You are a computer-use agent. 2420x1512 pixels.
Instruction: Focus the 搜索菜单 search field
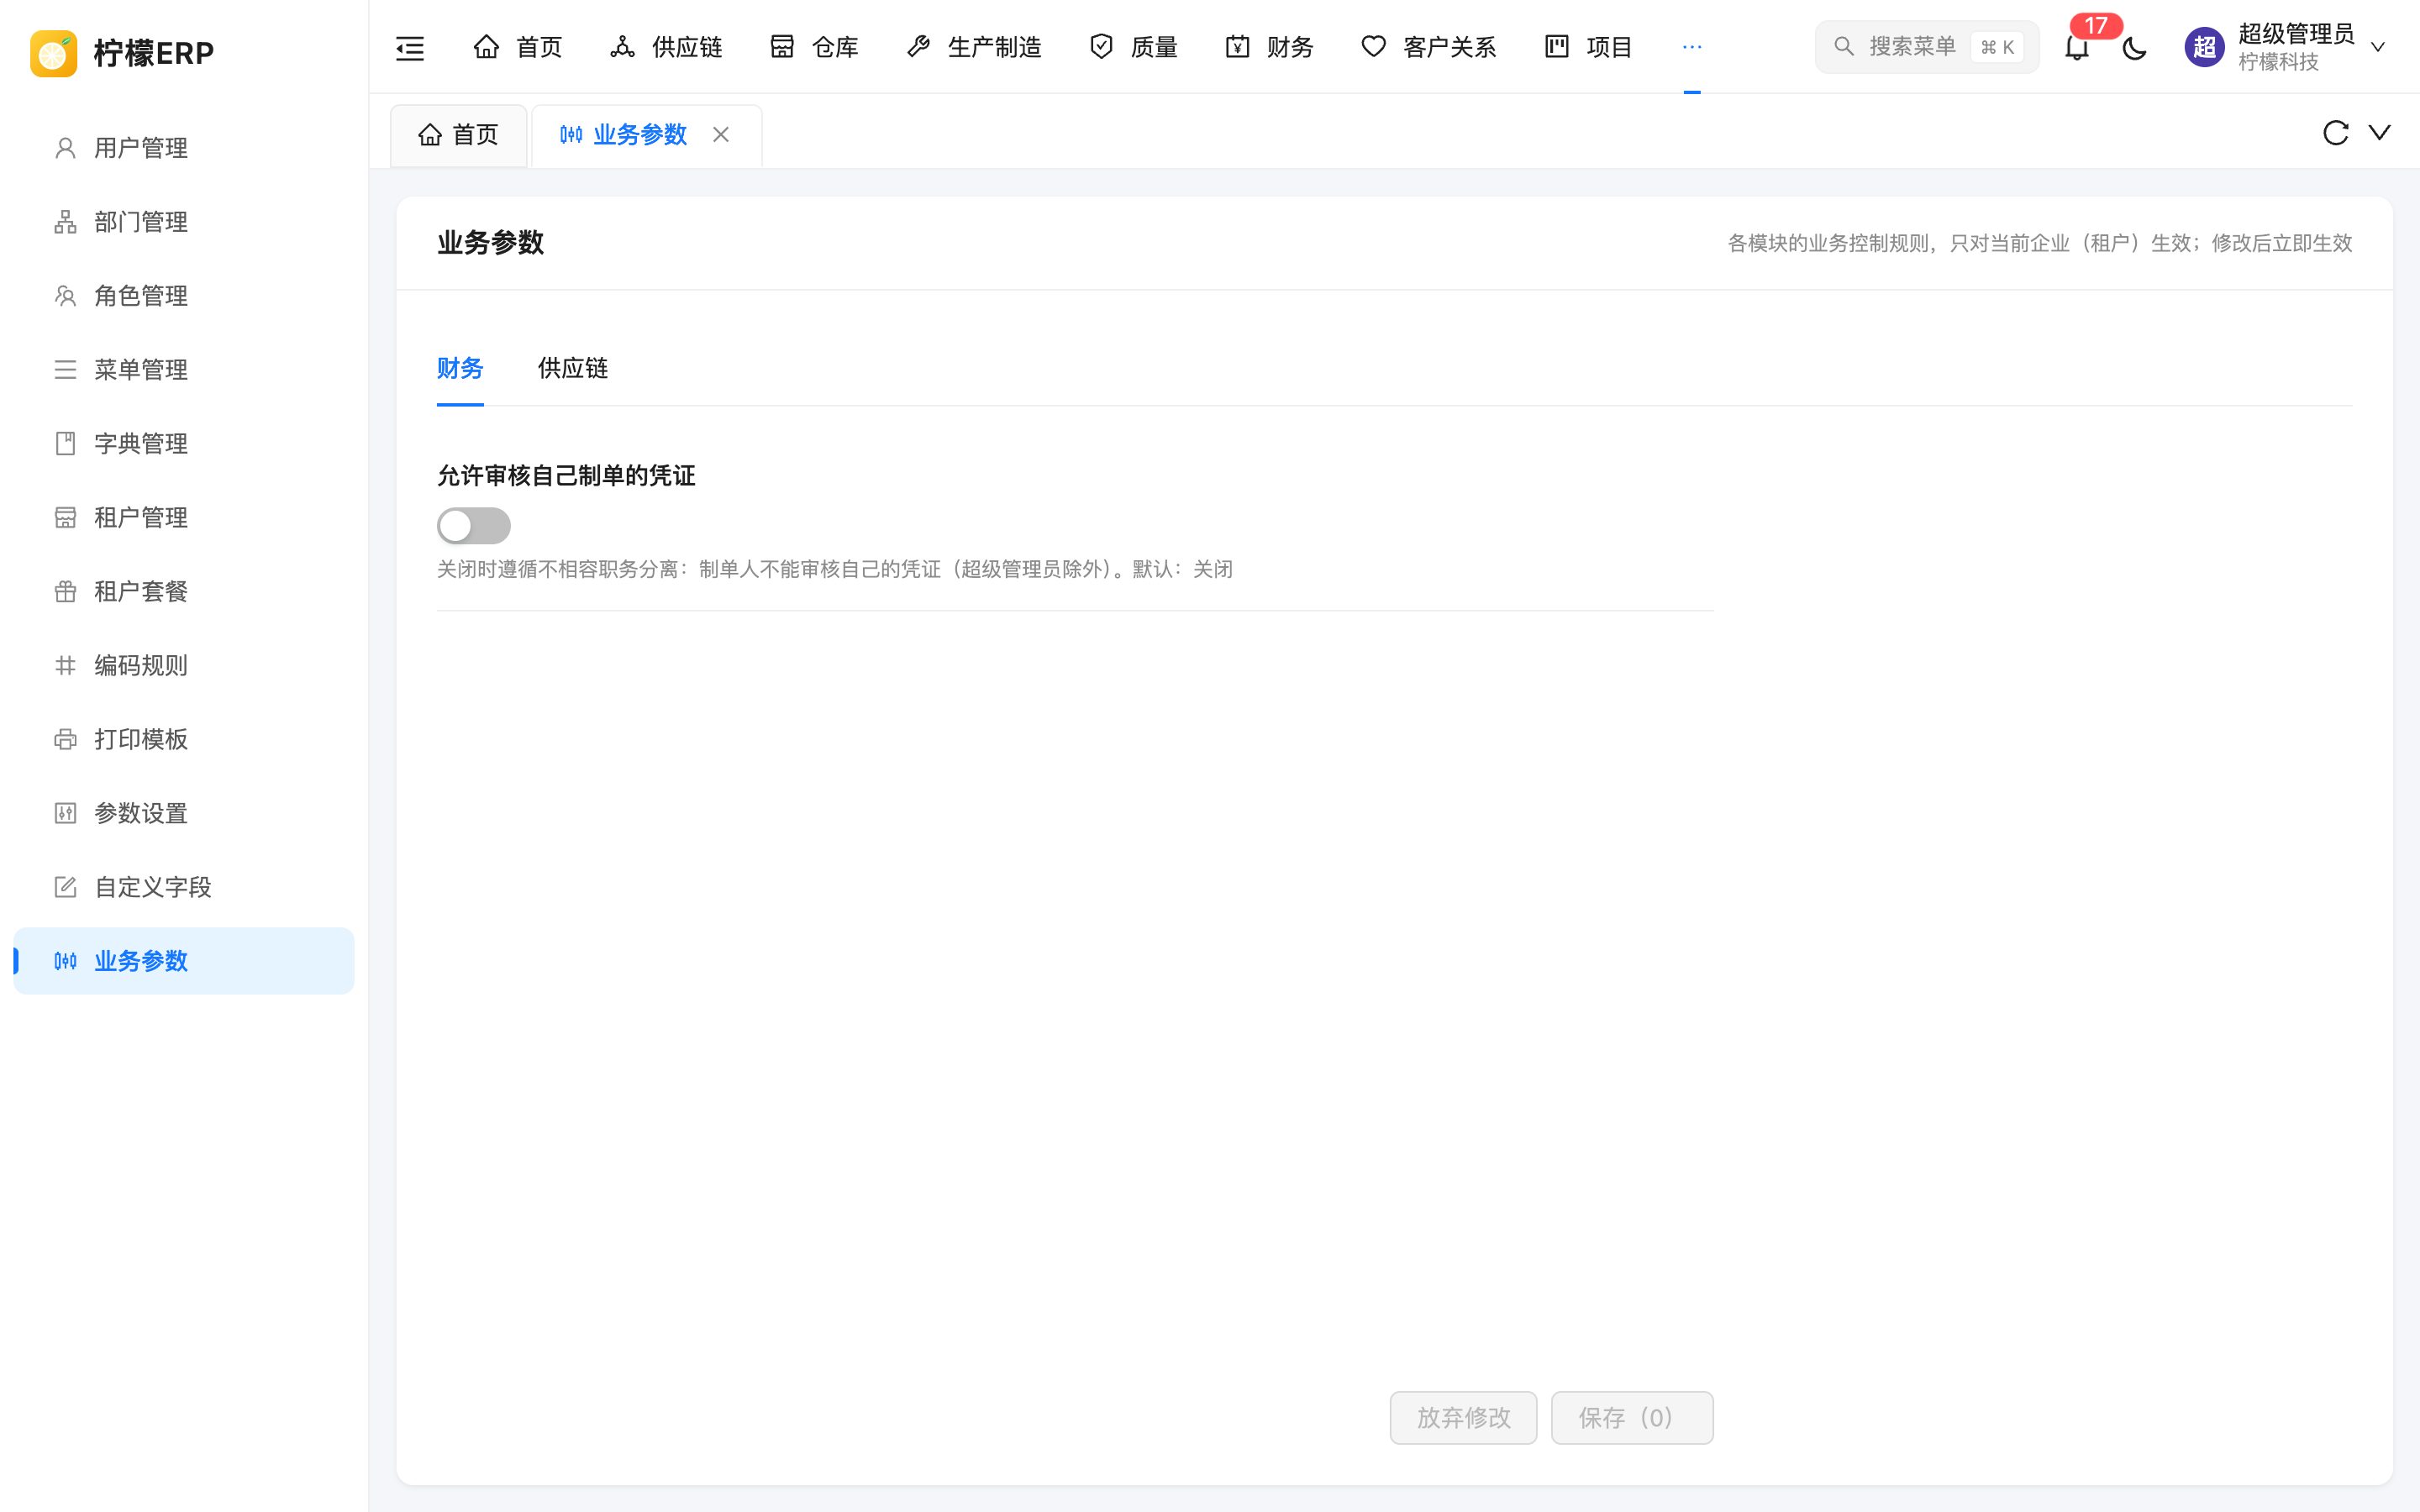pos(1927,47)
